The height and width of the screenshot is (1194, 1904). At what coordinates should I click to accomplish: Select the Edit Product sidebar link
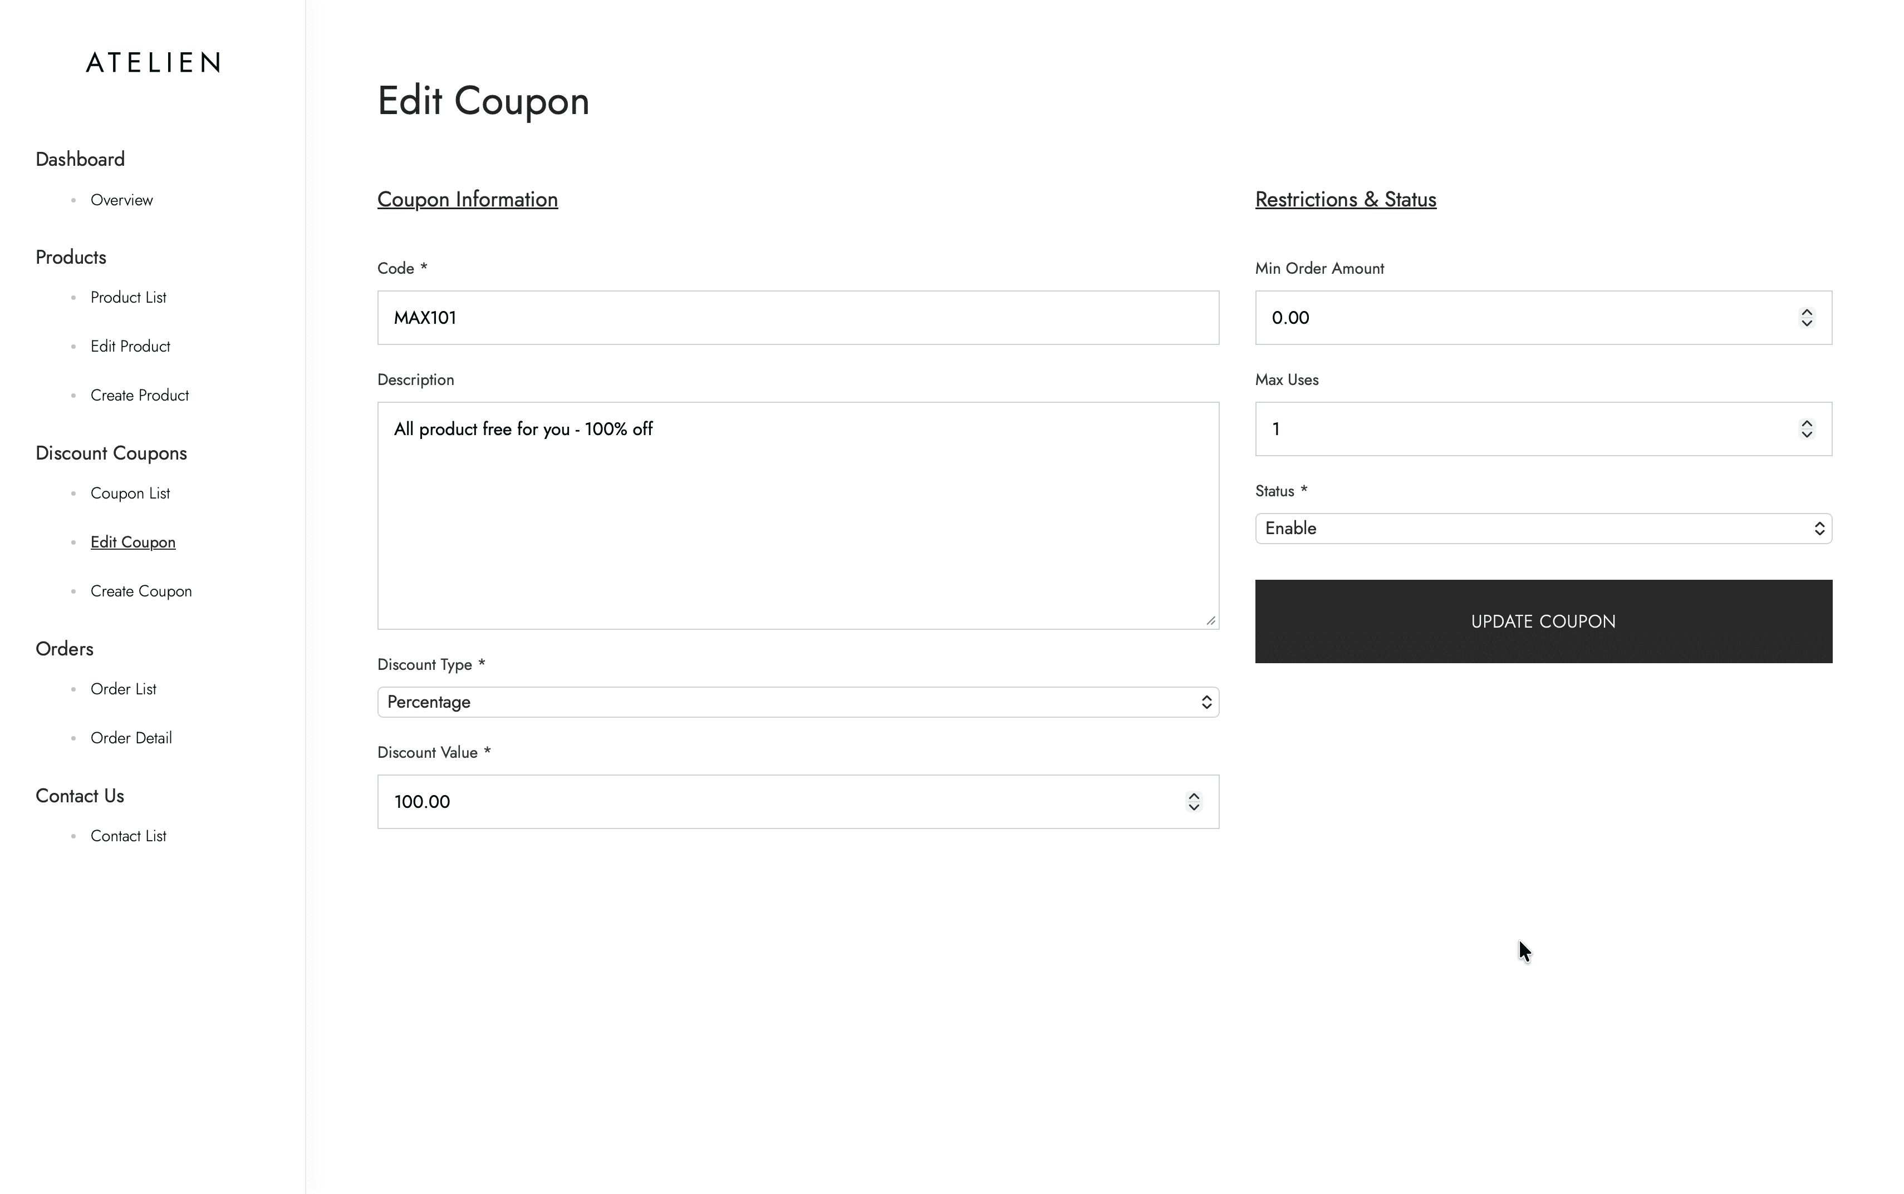click(x=130, y=347)
